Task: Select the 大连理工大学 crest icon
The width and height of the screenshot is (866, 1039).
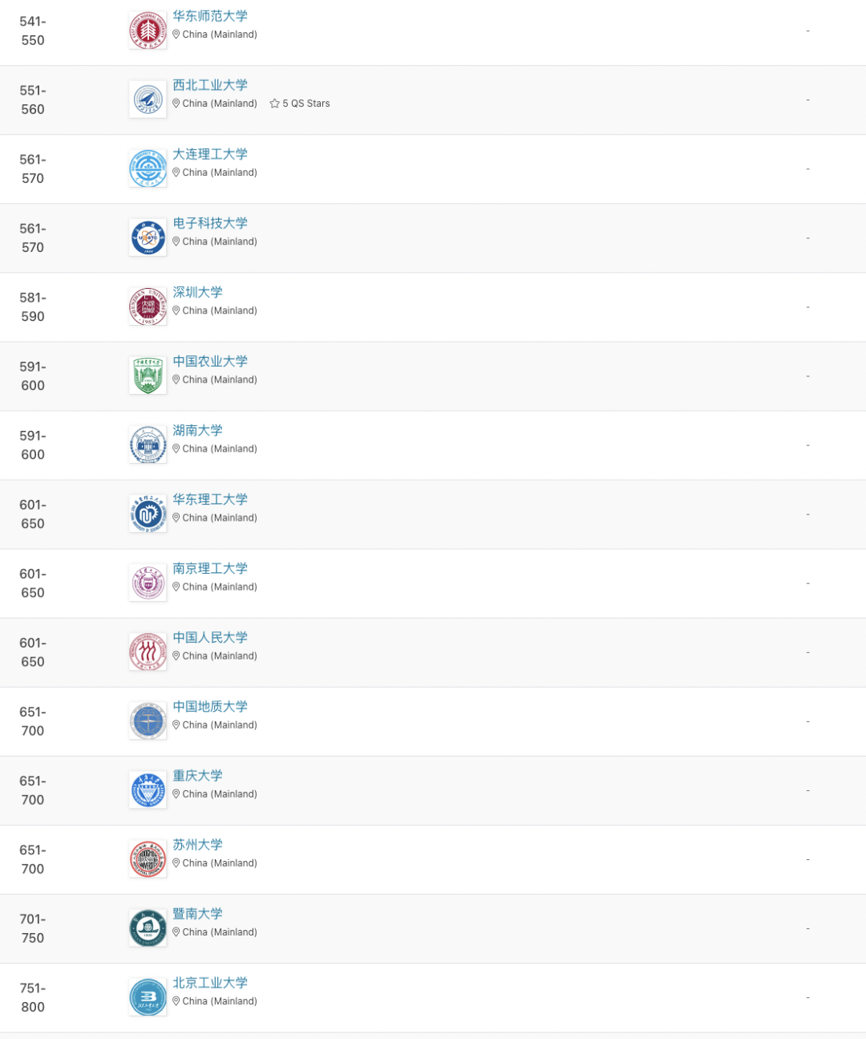Action: (x=148, y=169)
